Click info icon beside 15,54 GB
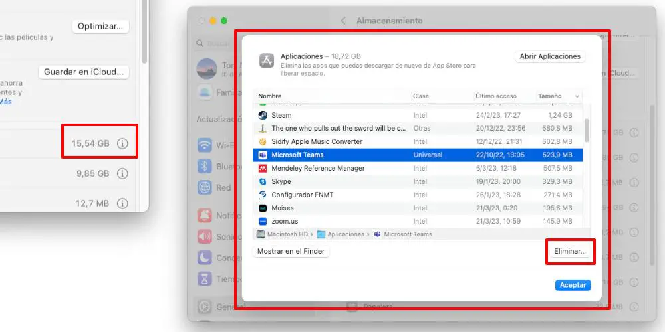The height and width of the screenshot is (332, 665). point(122,143)
